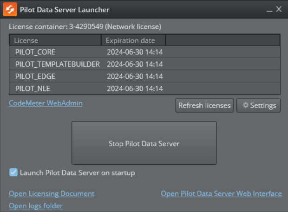This screenshot has height=212, width=288.
Task: Select the PILOT_EDGE license name
Action: [36, 76]
